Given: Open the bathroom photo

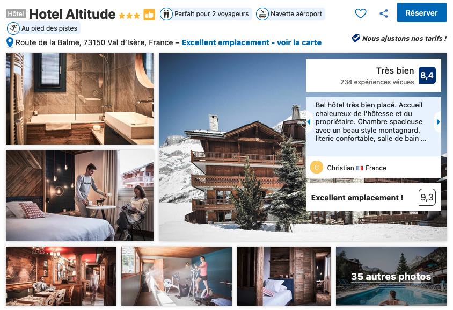Looking at the screenshot, I should tap(80, 99).
